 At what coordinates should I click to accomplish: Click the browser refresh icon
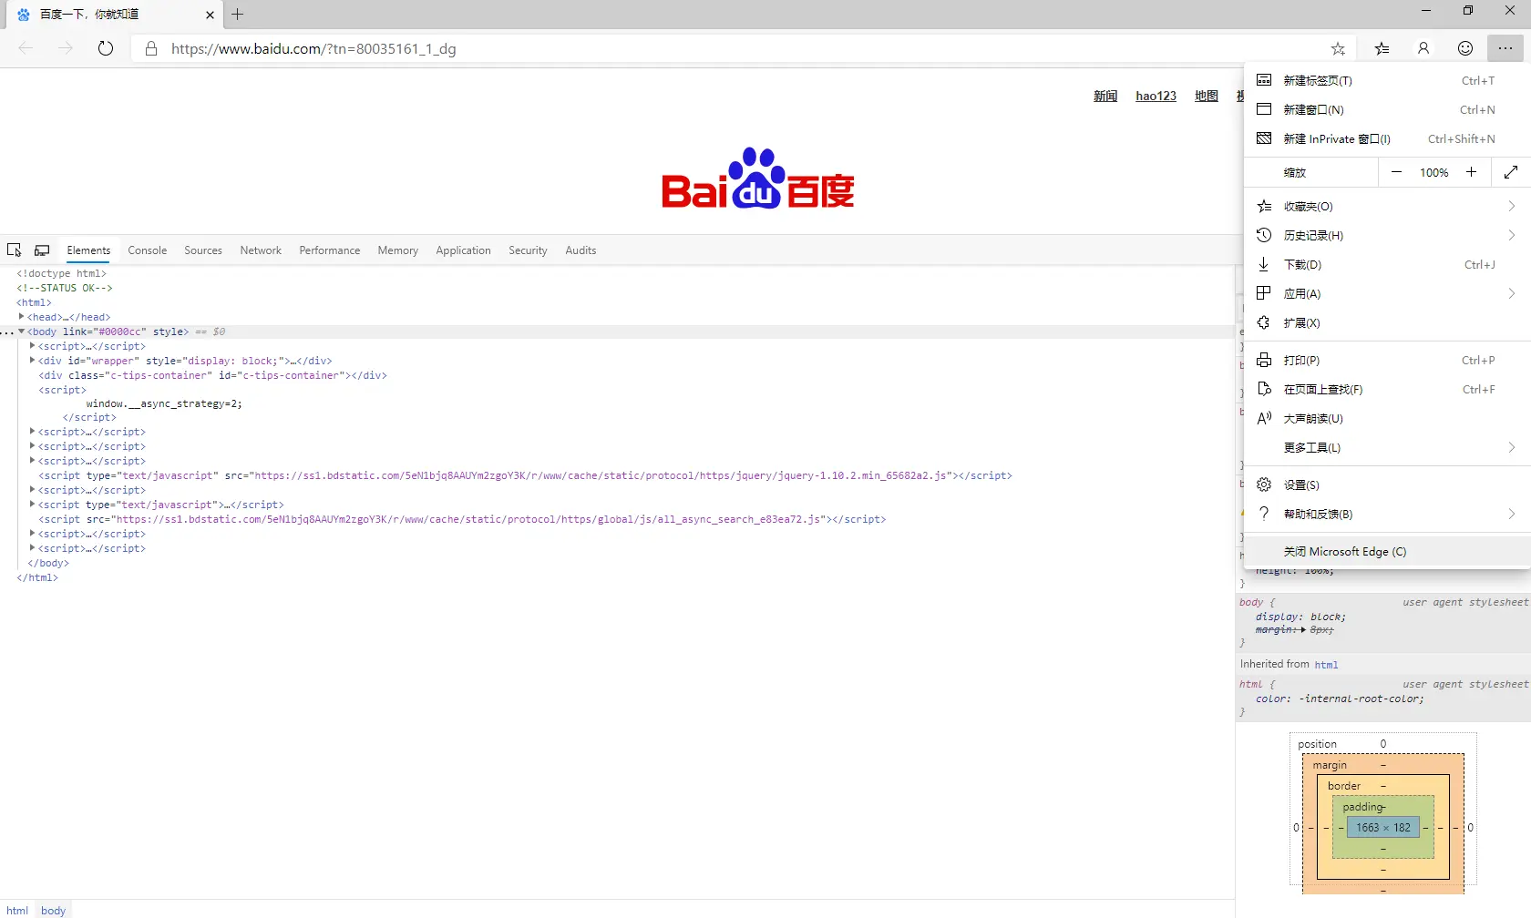[106, 48]
